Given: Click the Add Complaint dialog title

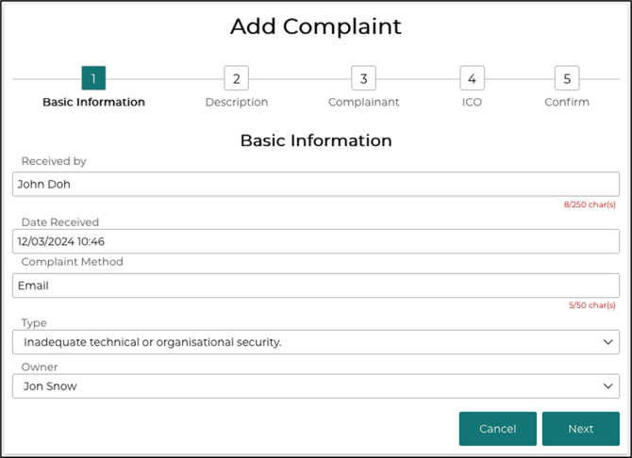Looking at the screenshot, I should pyautogui.click(x=316, y=26).
